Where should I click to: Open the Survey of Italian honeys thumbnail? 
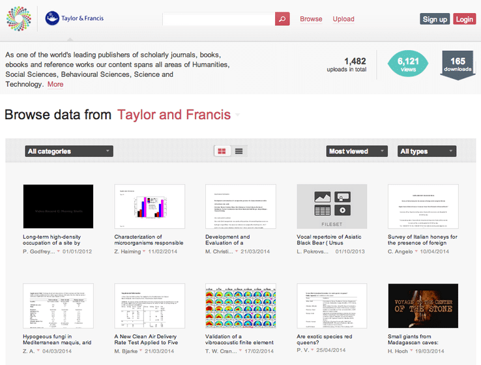423,207
